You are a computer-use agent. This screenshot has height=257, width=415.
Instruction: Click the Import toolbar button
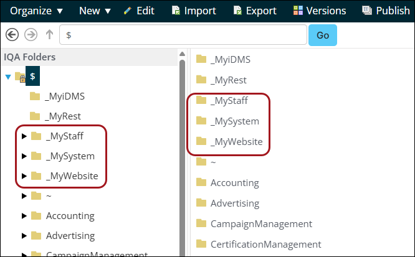click(x=194, y=11)
